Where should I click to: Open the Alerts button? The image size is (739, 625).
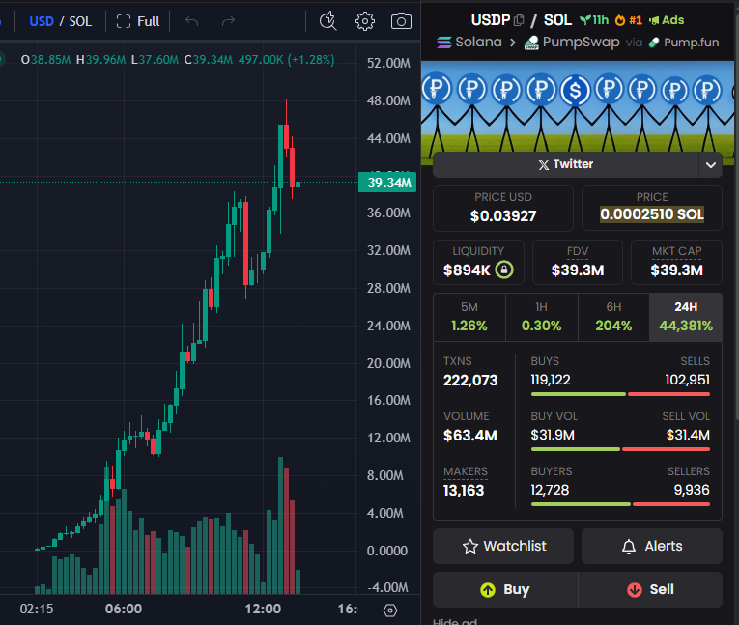652,547
